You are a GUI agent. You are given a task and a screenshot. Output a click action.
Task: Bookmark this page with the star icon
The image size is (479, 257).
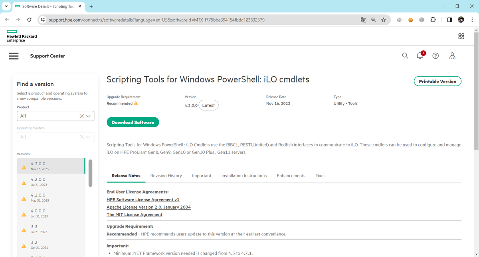tap(384, 20)
